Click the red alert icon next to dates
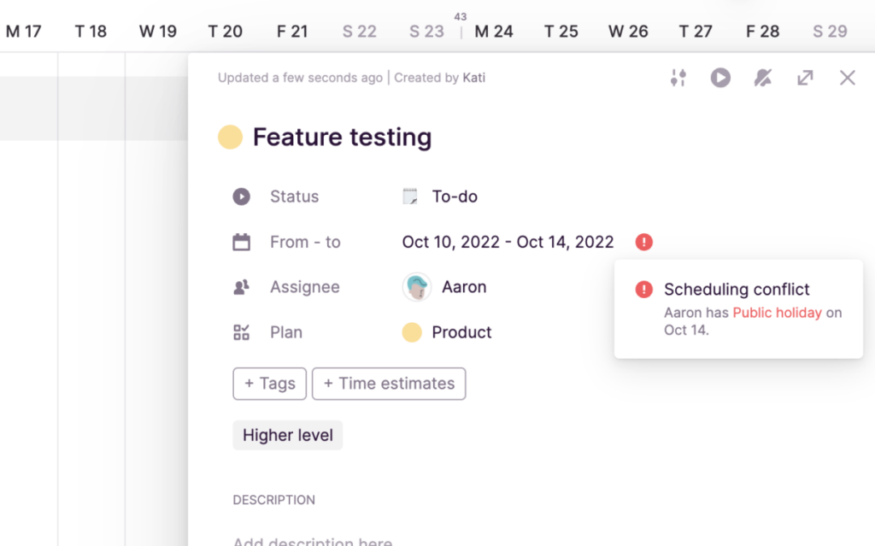Viewport: 875px width, 546px height. point(643,242)
